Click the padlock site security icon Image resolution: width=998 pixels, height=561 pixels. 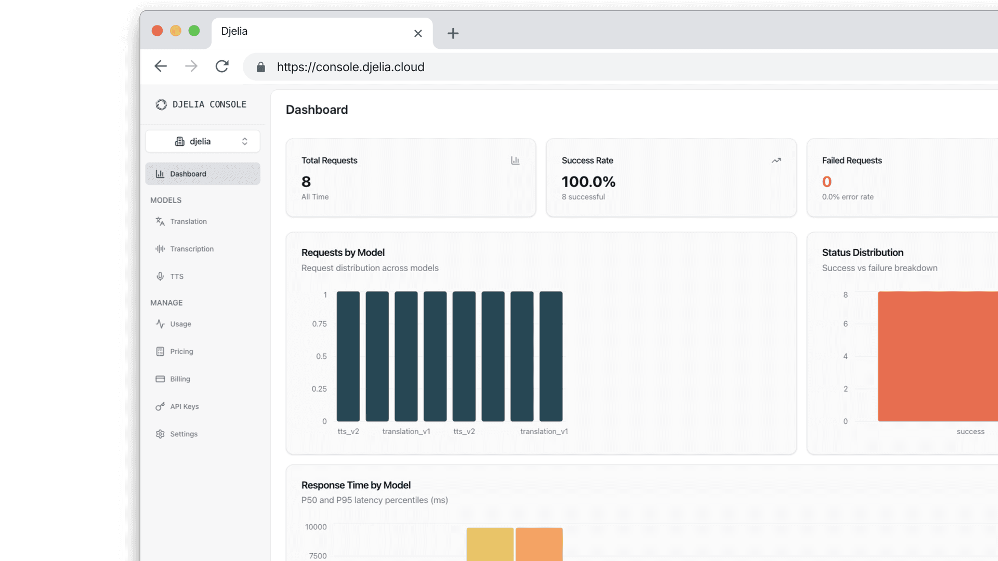261,67
